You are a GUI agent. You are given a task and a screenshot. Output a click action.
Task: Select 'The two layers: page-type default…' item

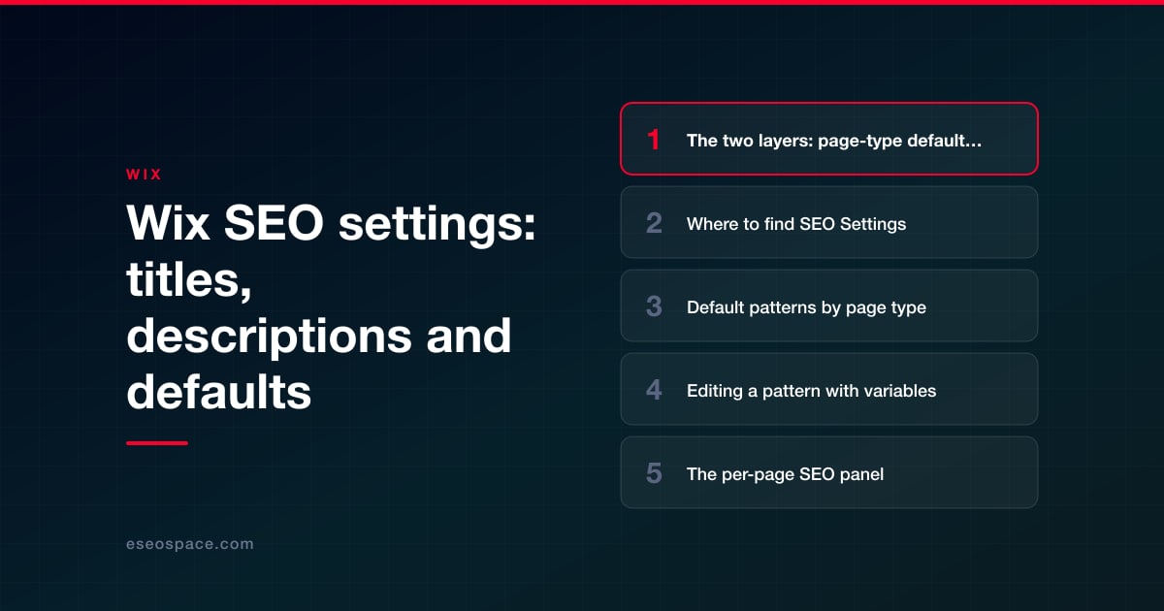(829, 139)
